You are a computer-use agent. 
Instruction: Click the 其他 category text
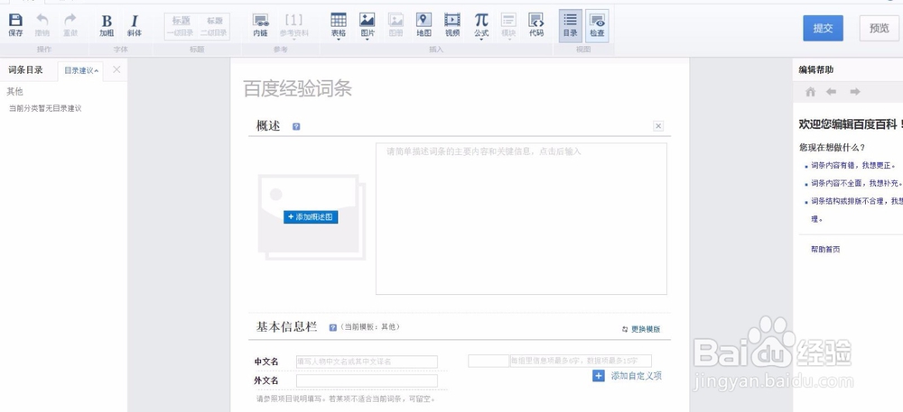tap(15, 91)
